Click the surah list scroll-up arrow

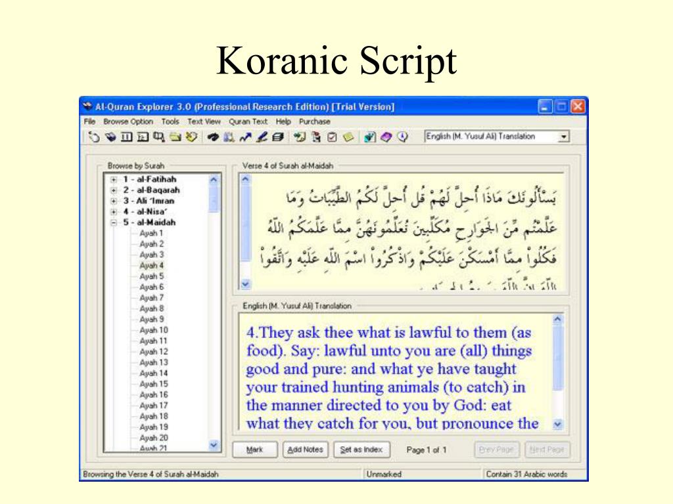(214, 180)
